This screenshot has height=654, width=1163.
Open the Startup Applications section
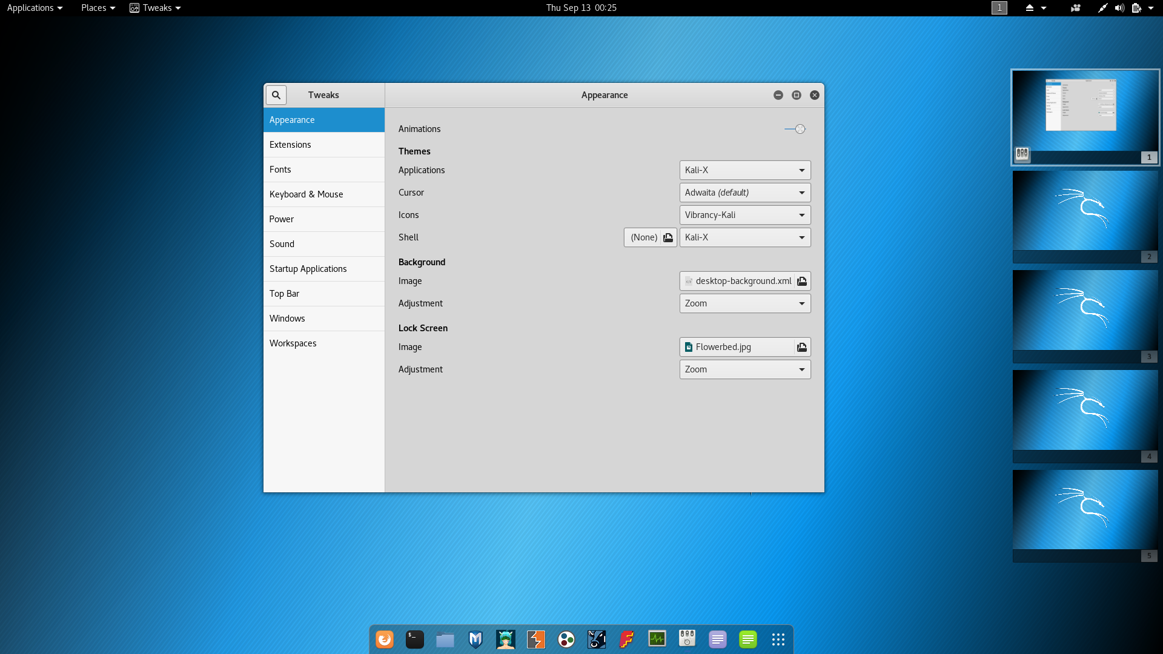point(308,269)
